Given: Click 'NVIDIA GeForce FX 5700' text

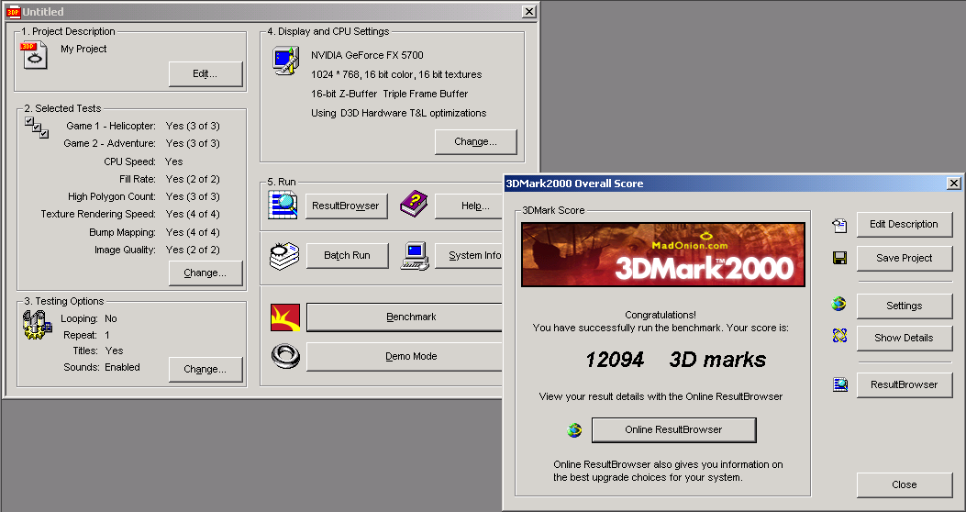Looking at the screenshot, I should coord(367,55).
